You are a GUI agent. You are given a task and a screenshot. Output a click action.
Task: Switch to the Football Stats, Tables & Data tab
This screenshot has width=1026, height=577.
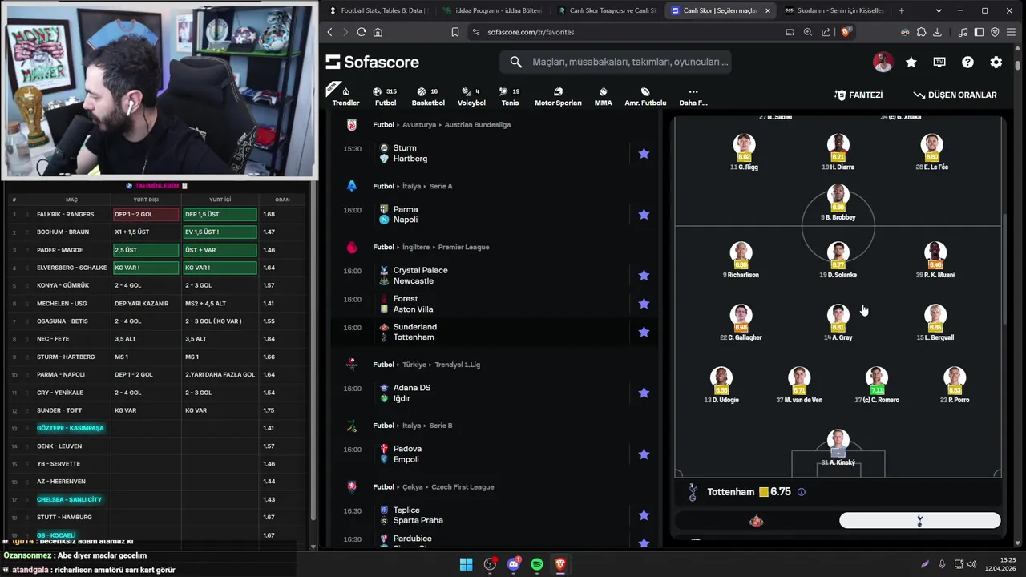(x=378, y=10)
